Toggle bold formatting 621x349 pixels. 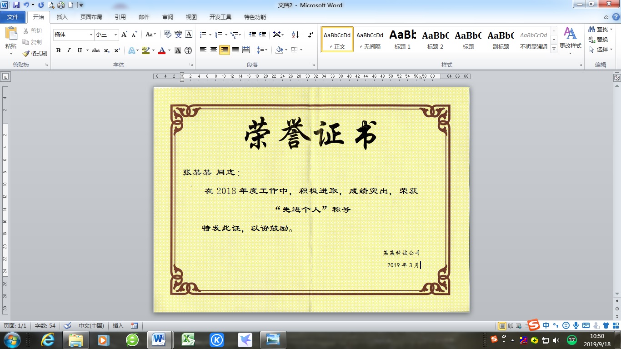(x=58, y=50)
